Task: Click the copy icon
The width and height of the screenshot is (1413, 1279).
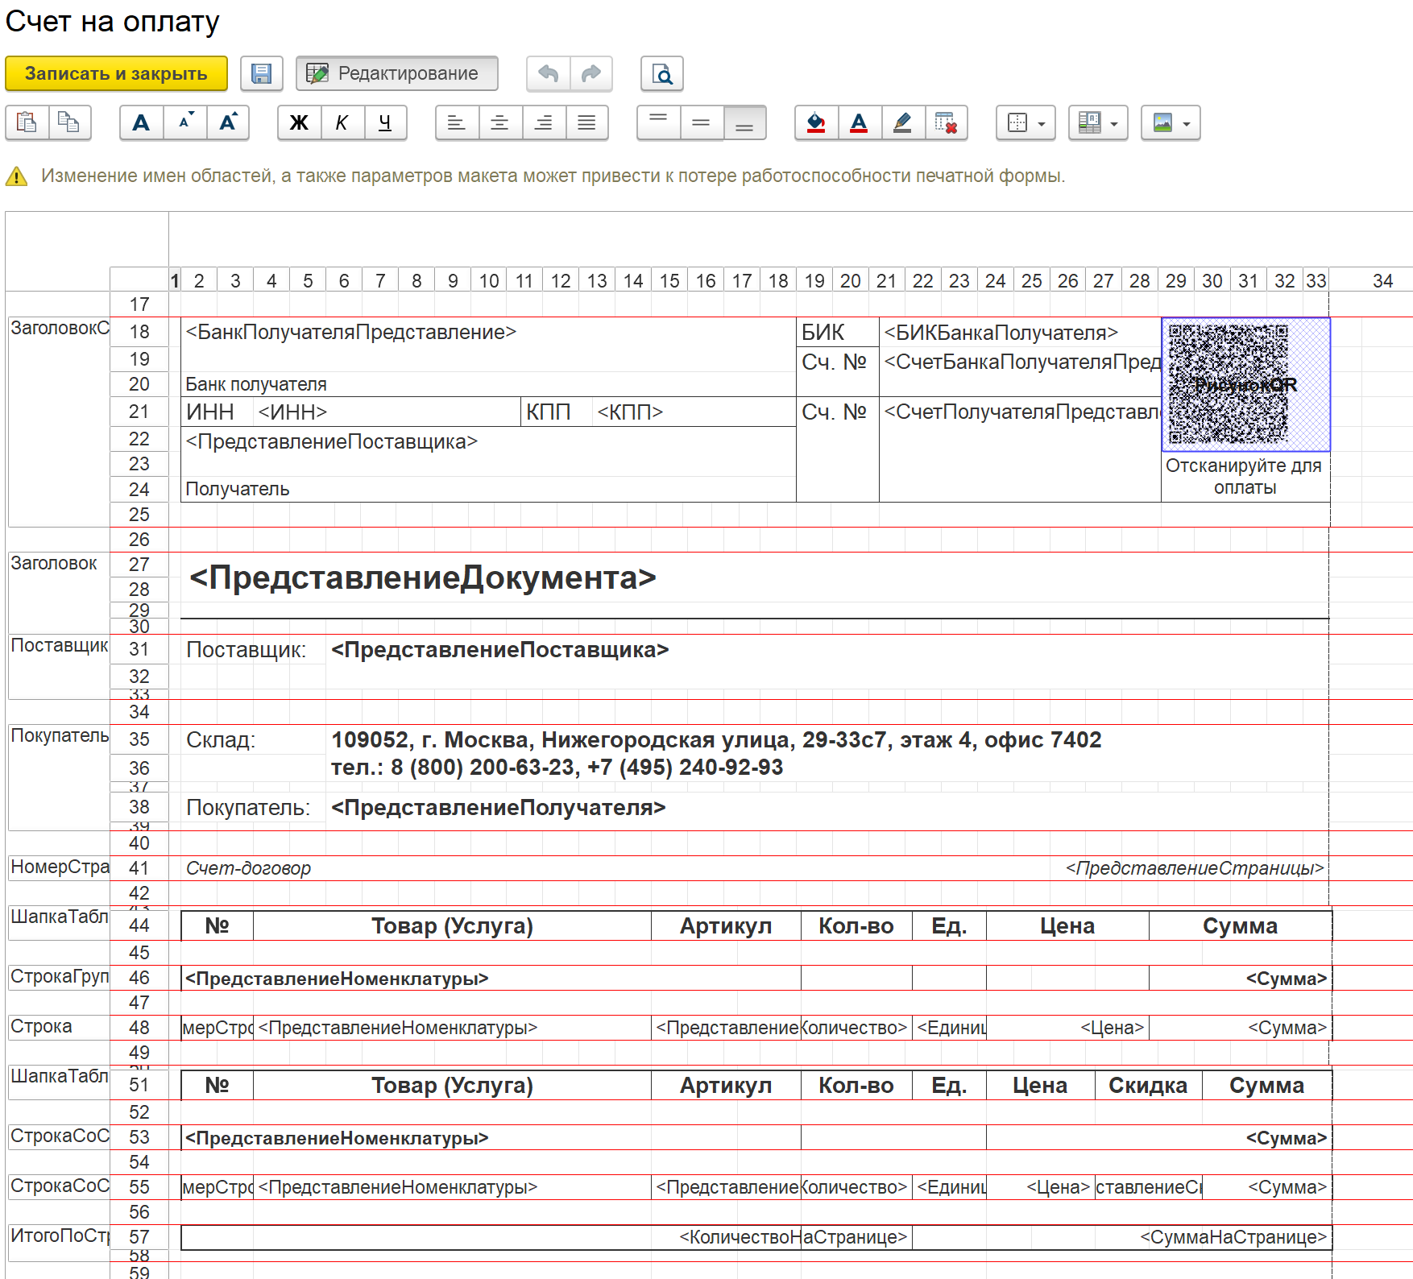Action: pos(69,123)
